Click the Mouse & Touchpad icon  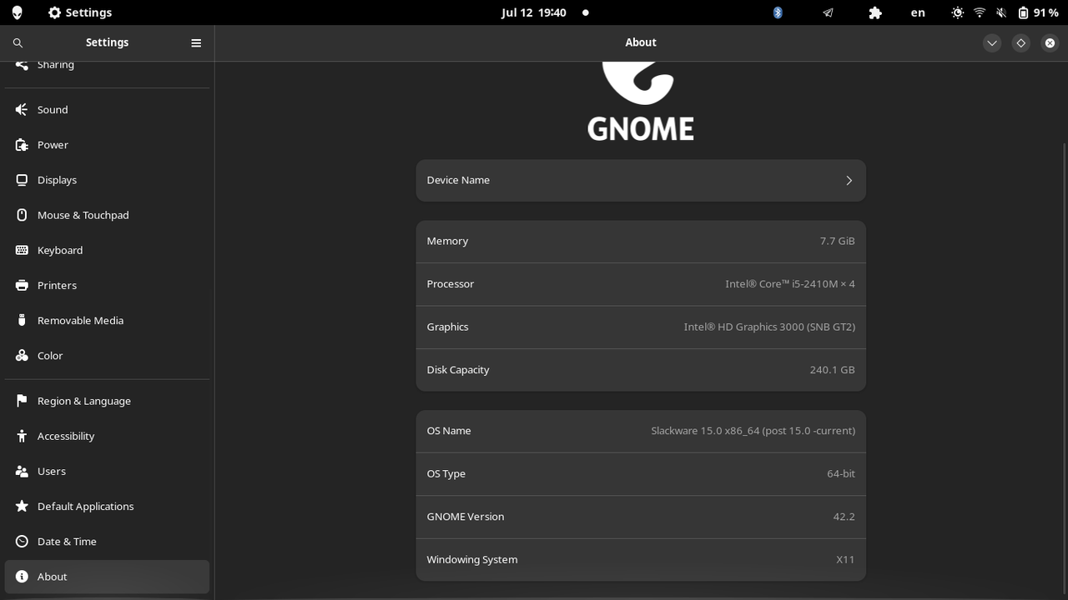(x=22, y=215)
